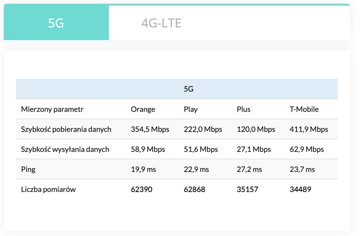360x236 pixels.
Task: Click the 354,5 Mbps Orange download value
Action: tap(150, 129)
